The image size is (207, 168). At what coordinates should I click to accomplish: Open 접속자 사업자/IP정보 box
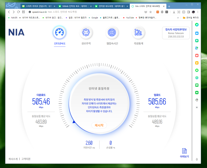coord(176,33)
